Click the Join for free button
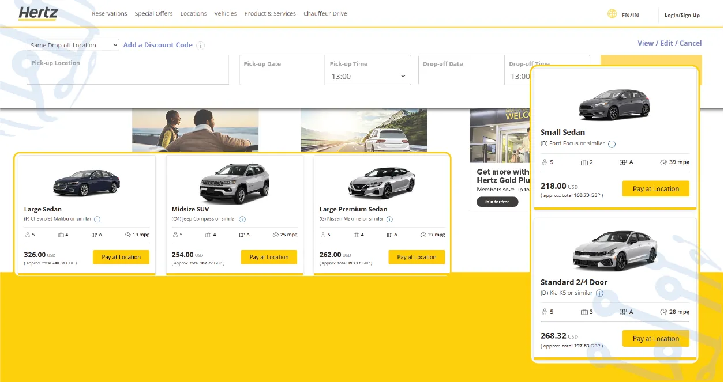Screen dimensions: 724x382 tap(497, 202)
